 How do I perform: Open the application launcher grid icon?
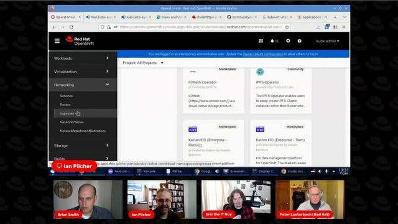pos(261,41)
